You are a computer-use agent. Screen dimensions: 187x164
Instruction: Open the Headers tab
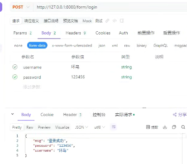coord(76,33)
